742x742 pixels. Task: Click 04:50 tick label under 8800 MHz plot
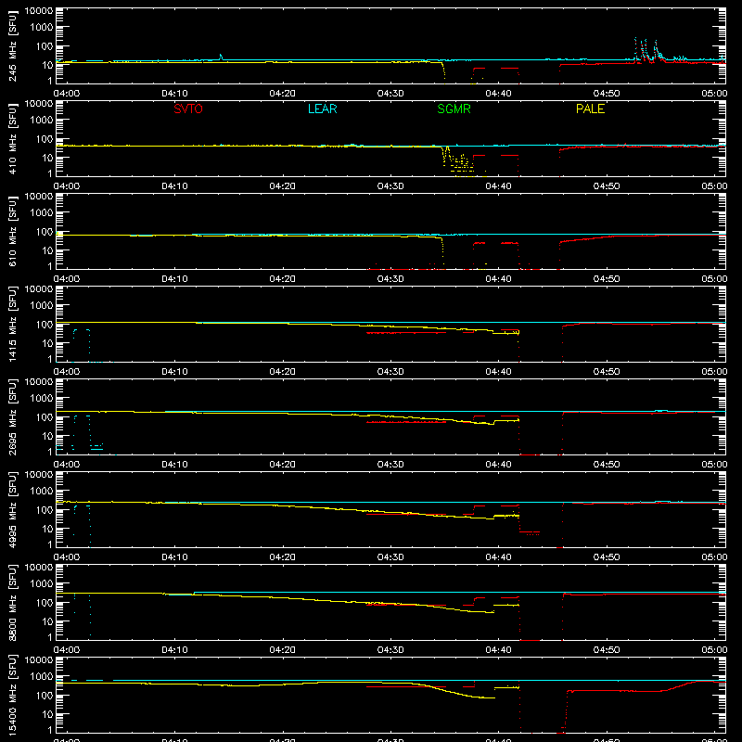607,650
